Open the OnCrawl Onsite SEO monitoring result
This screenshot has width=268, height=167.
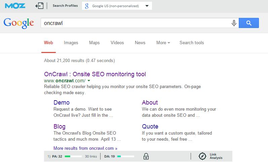pyautogui.click(x=95, y=74)
